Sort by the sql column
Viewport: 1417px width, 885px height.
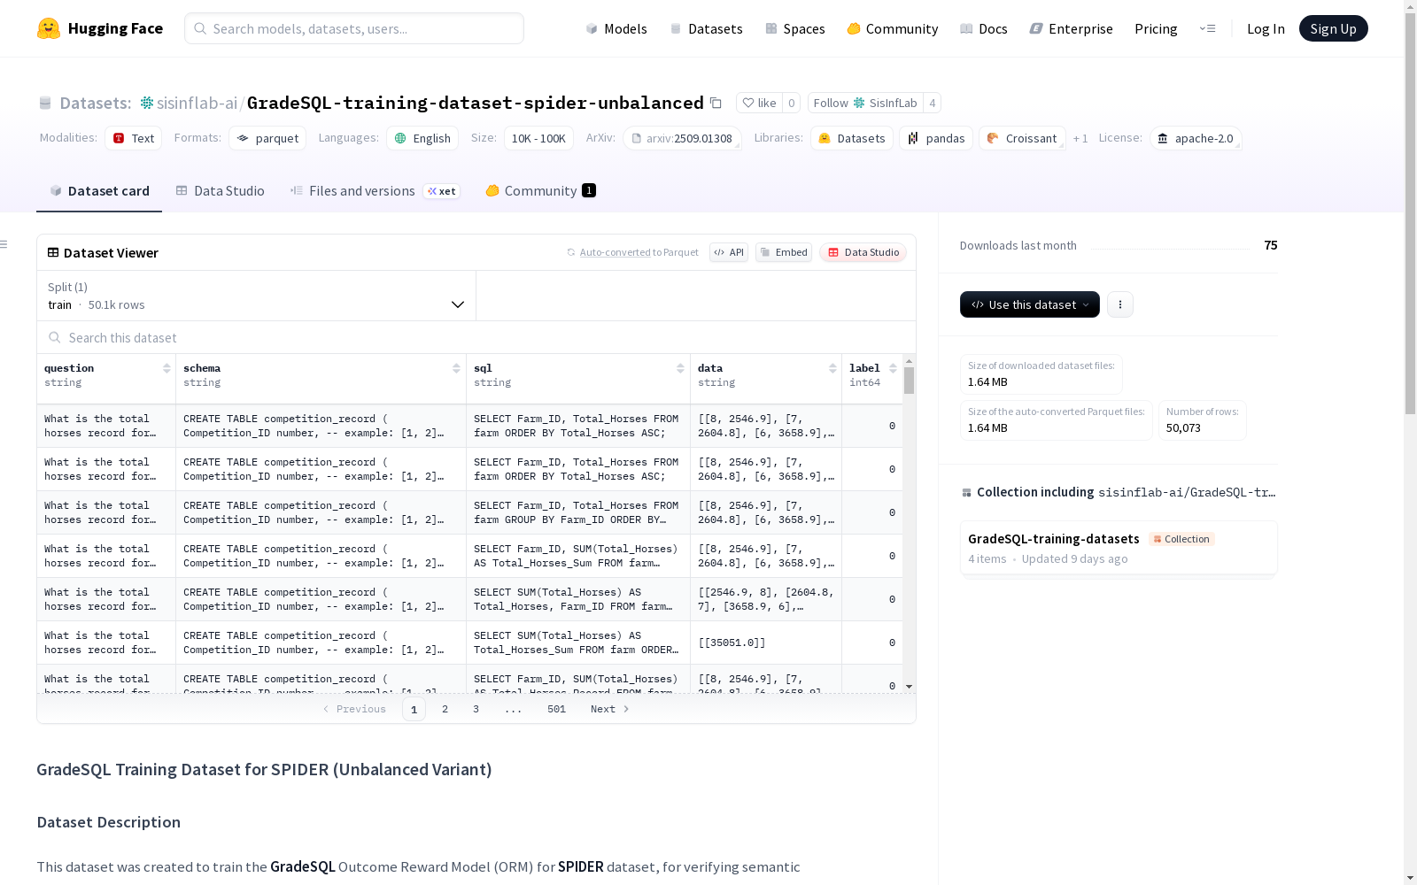(680, 368)
